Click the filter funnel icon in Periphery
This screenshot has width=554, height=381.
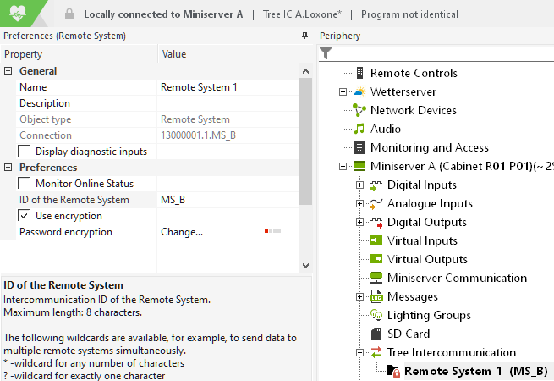(x=326, y=53)
